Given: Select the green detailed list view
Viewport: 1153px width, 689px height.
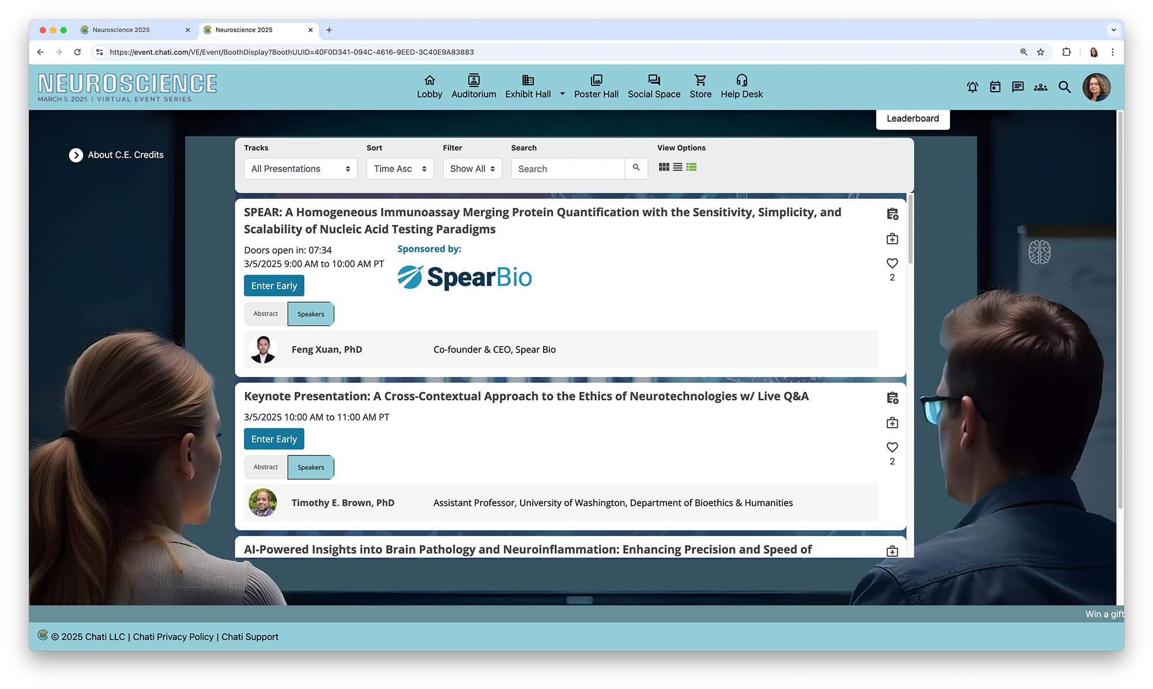Looking at the screenshot, I should tap(692, 167).
